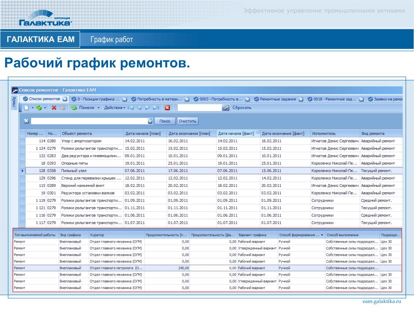Viewport: 414px width, 310px height.
Task: Close the 0 - Позиция графика tab
Action: pyautogui.click(x=125, y=99)
